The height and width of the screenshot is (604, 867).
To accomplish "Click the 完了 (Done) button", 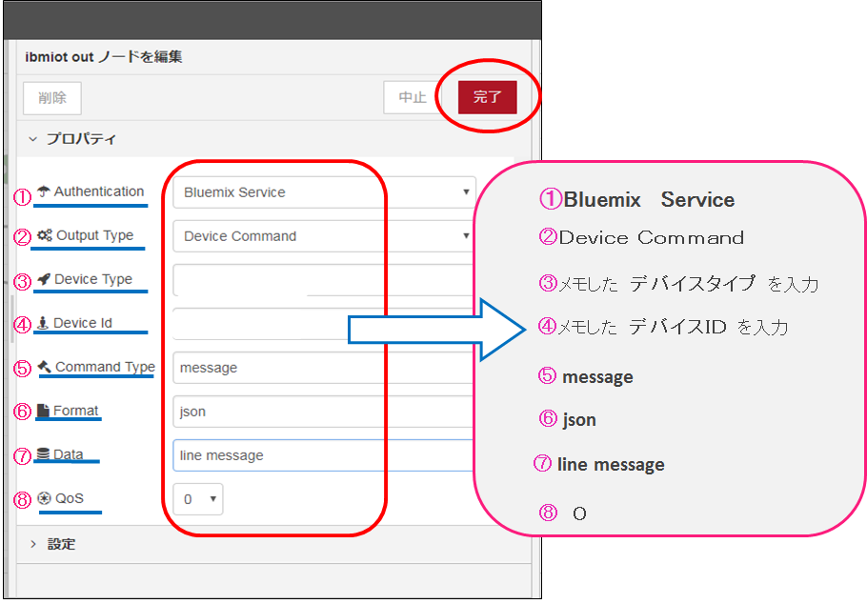I will pyautogui.click(x=487, y=97).
